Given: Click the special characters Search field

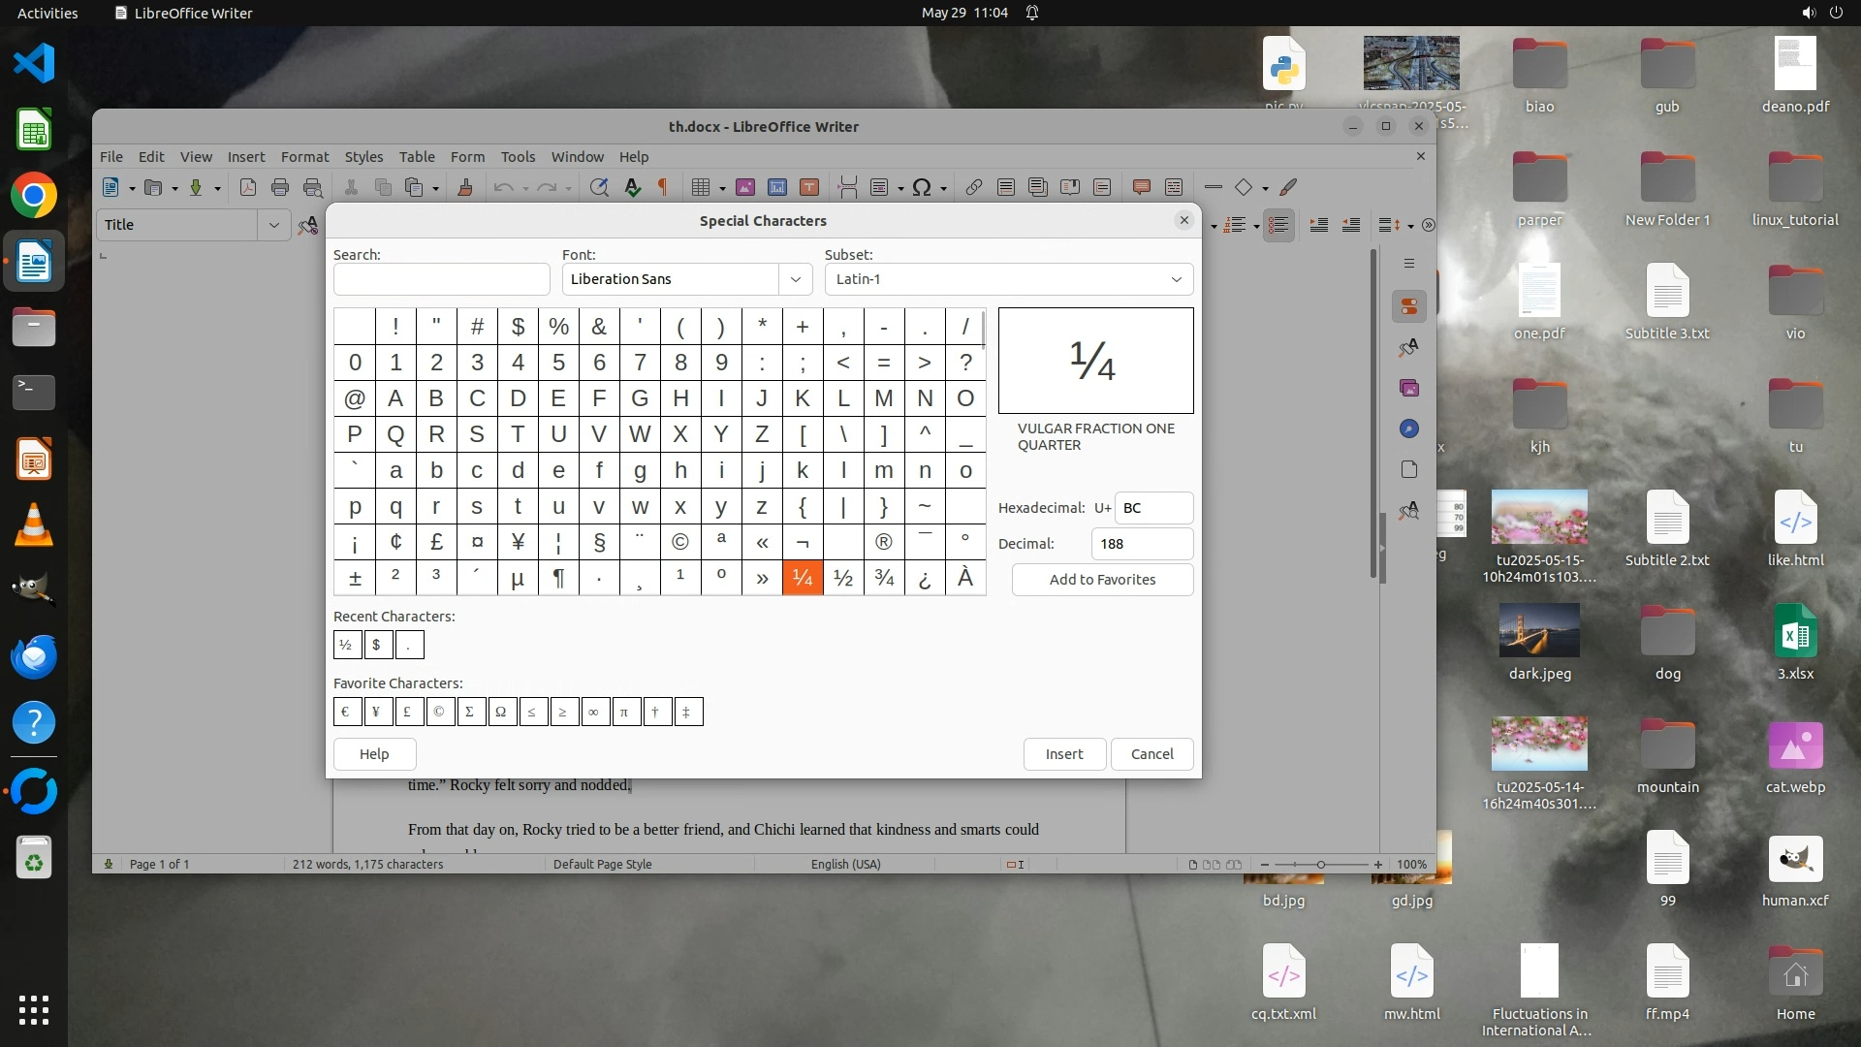Looking at the screenshot, I should coord(441,279).
